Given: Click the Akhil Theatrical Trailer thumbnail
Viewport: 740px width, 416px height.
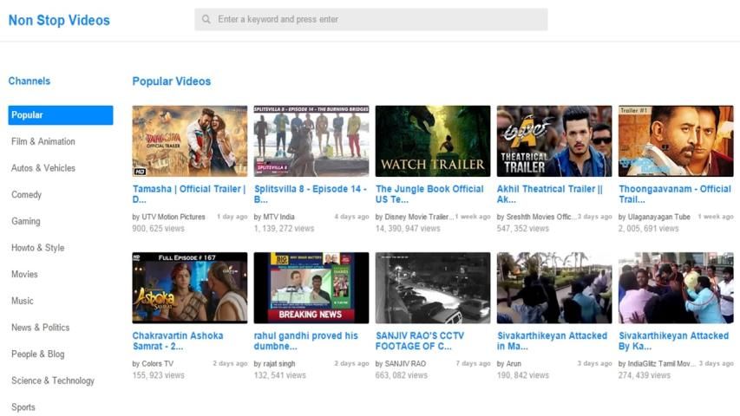Looking at the screenshot, I should 553,141.
